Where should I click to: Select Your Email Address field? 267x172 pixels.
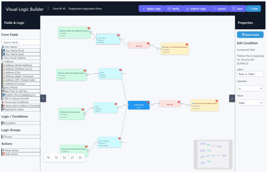coord(21,58)
